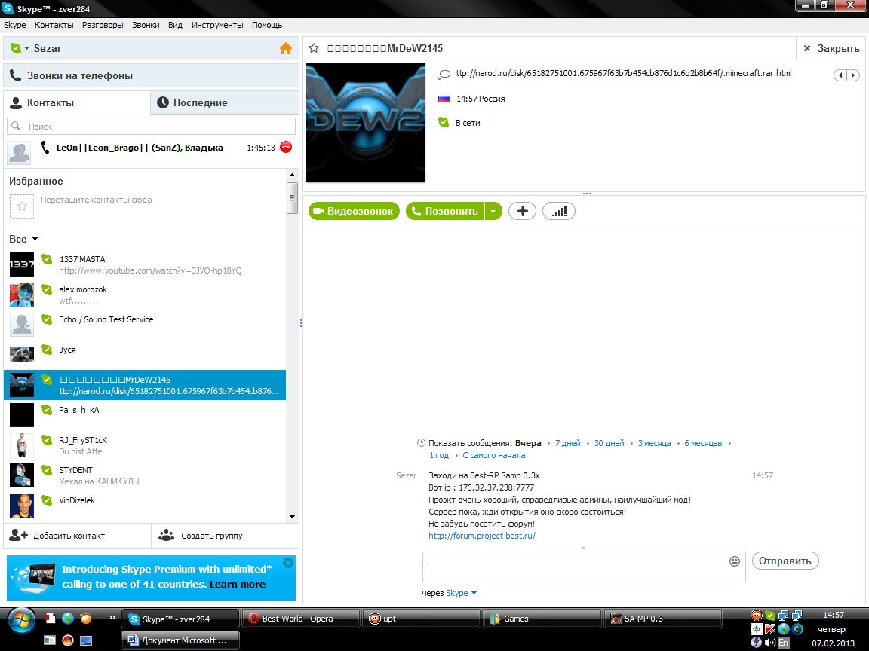This screenshot has height=651, width=869.
Task: Open the Контакты menu
Action: tap(54, 25)
